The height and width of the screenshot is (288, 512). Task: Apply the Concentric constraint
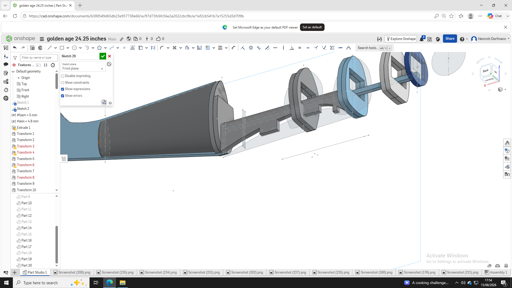pos(251,48)
